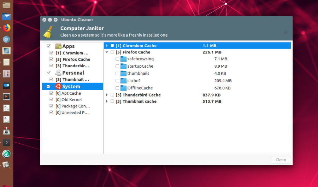Click the '226.1 MB' size value
The image size is (318, 187).
[212, 52]
